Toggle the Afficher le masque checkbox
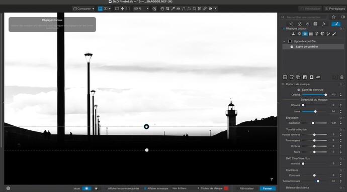The width and height of the screenshot is (347, 192). 145,188
